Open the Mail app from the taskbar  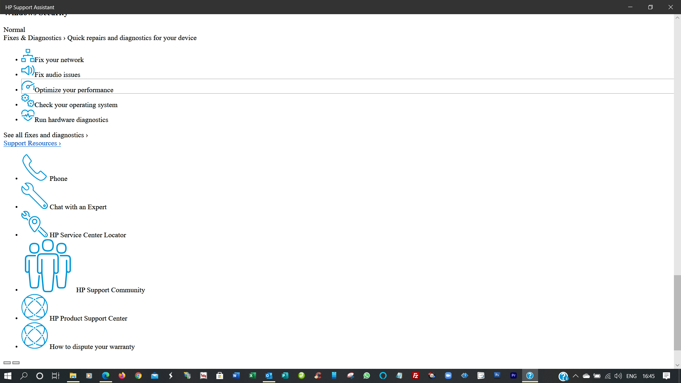pyautogui.click(x=155, y=376)
